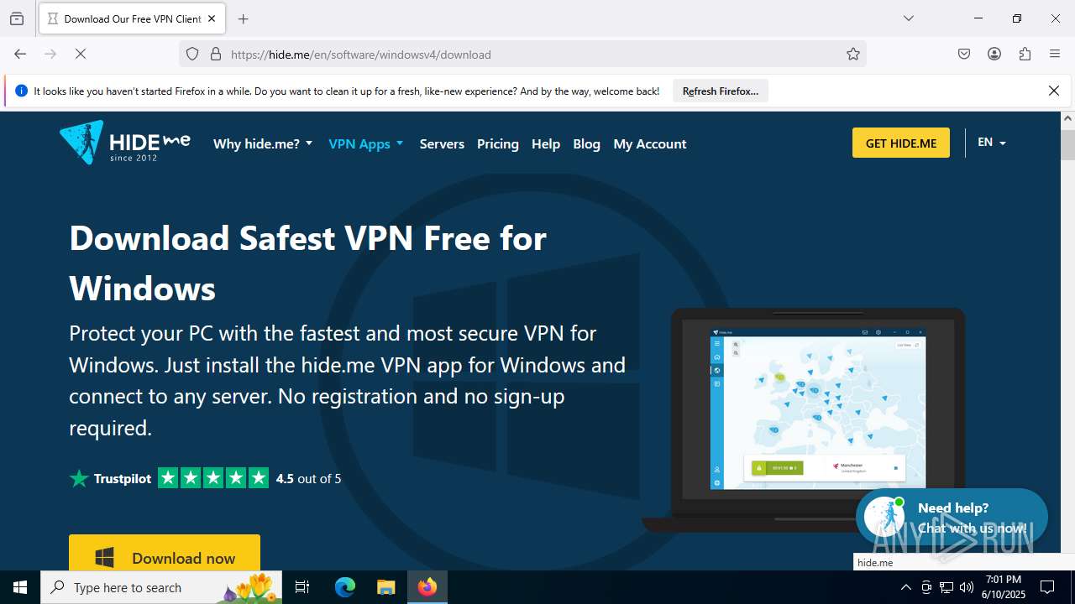Open the Firefox account icon
The image size is (1075, 604).
tap(994, 54)
